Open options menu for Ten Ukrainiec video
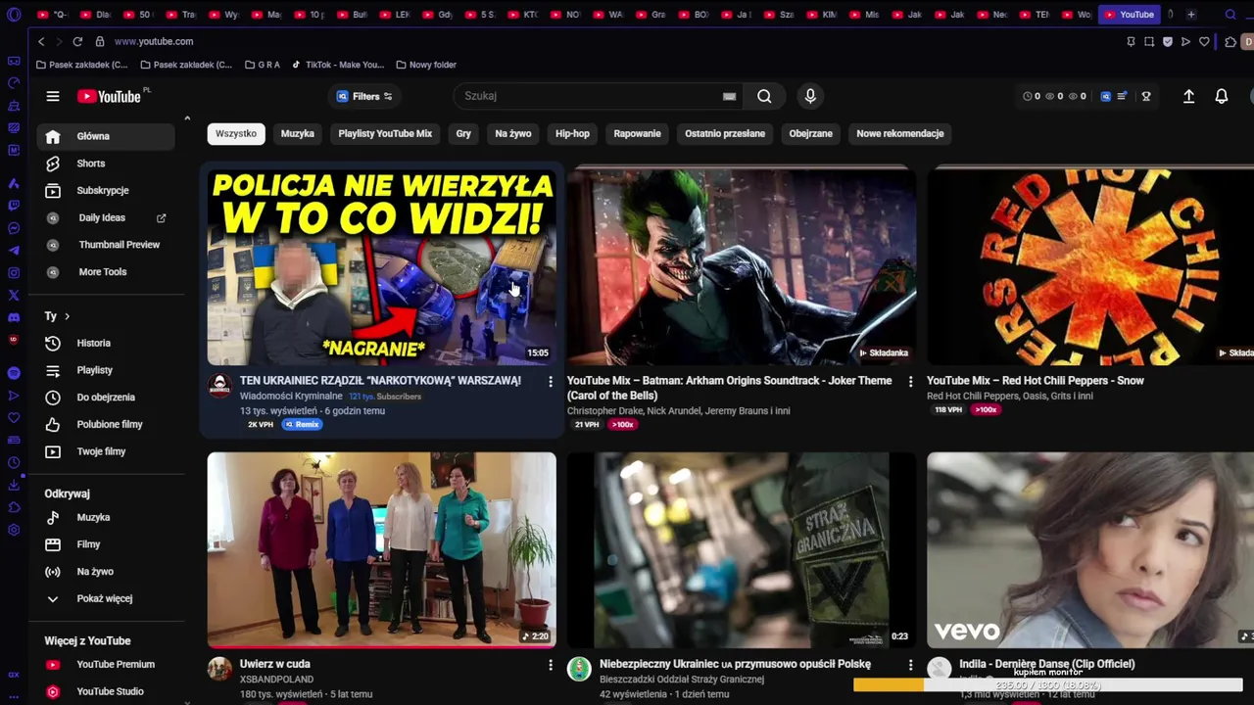Screen dimensions: 1254x705 pyautogui.click(x=550, y=381)
